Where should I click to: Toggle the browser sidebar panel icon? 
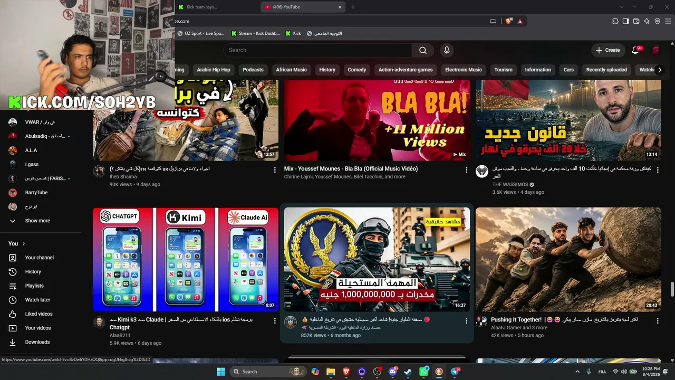[x=625, y=21]
